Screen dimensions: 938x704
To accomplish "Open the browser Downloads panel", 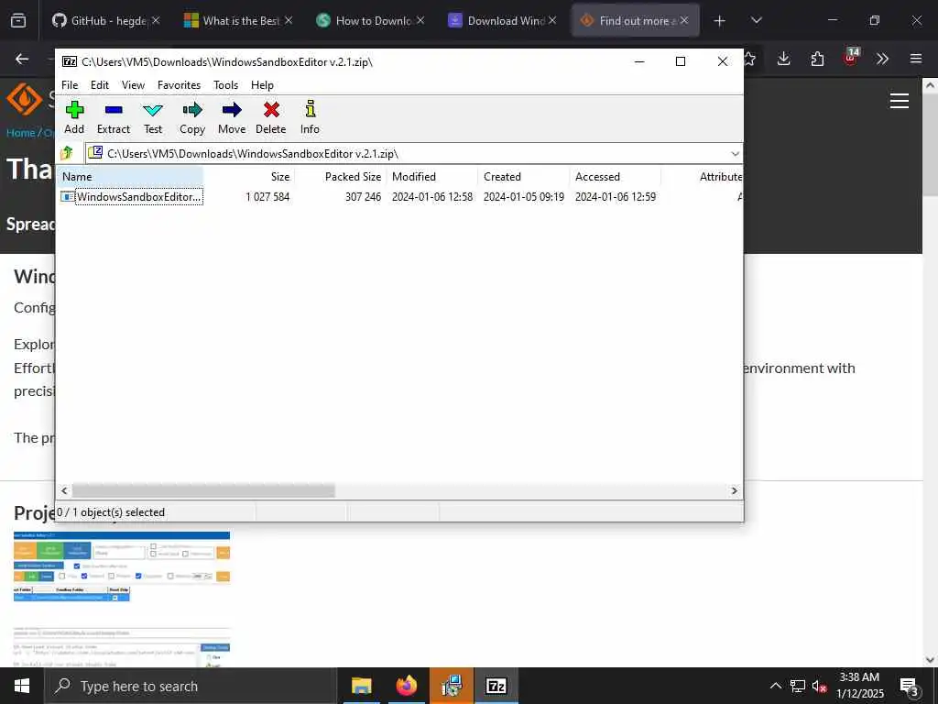I will point(784,59).
